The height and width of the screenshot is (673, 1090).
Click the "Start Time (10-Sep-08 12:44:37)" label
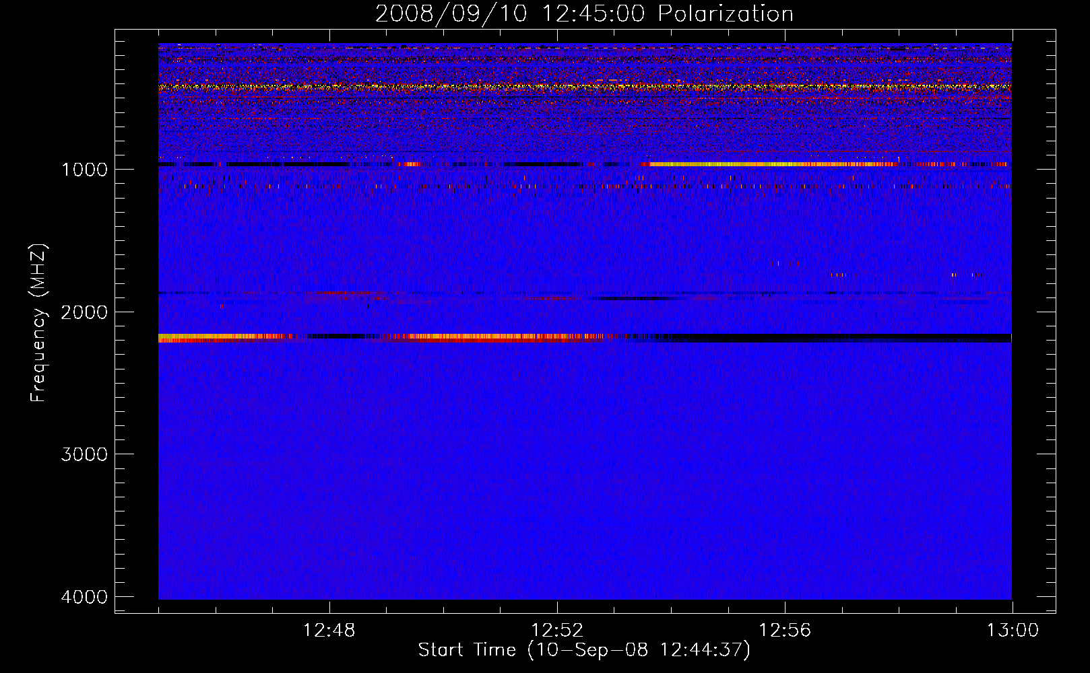coord(584,650)
